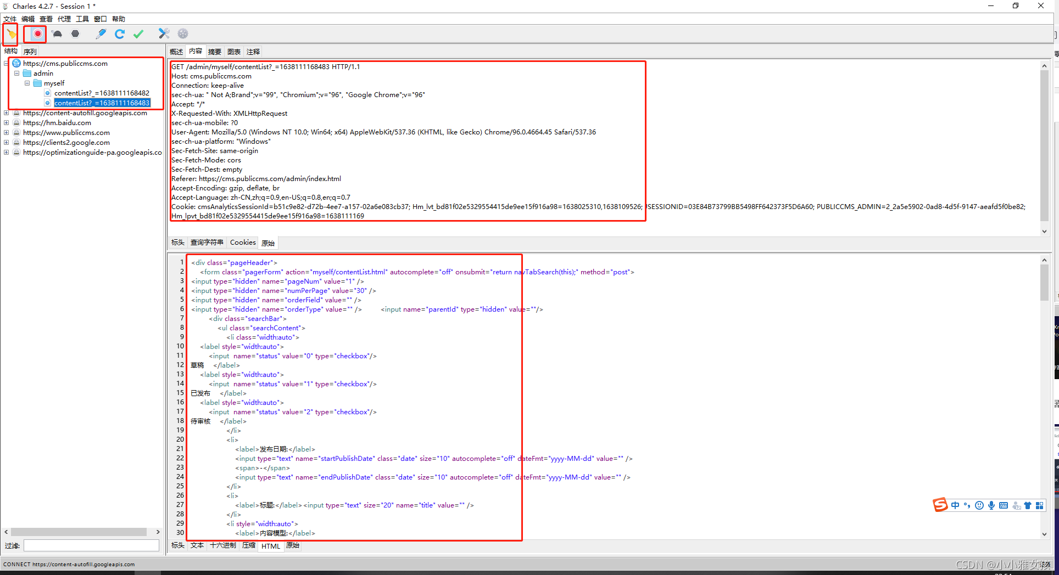The width and height of the screenshot is (1059, 575).
Task: Click the globe icon of cms.publiccms.com
Action: tap(16, 64)
